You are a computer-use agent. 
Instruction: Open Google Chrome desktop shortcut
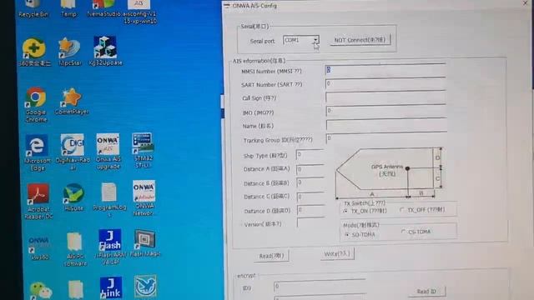(36, 105)
